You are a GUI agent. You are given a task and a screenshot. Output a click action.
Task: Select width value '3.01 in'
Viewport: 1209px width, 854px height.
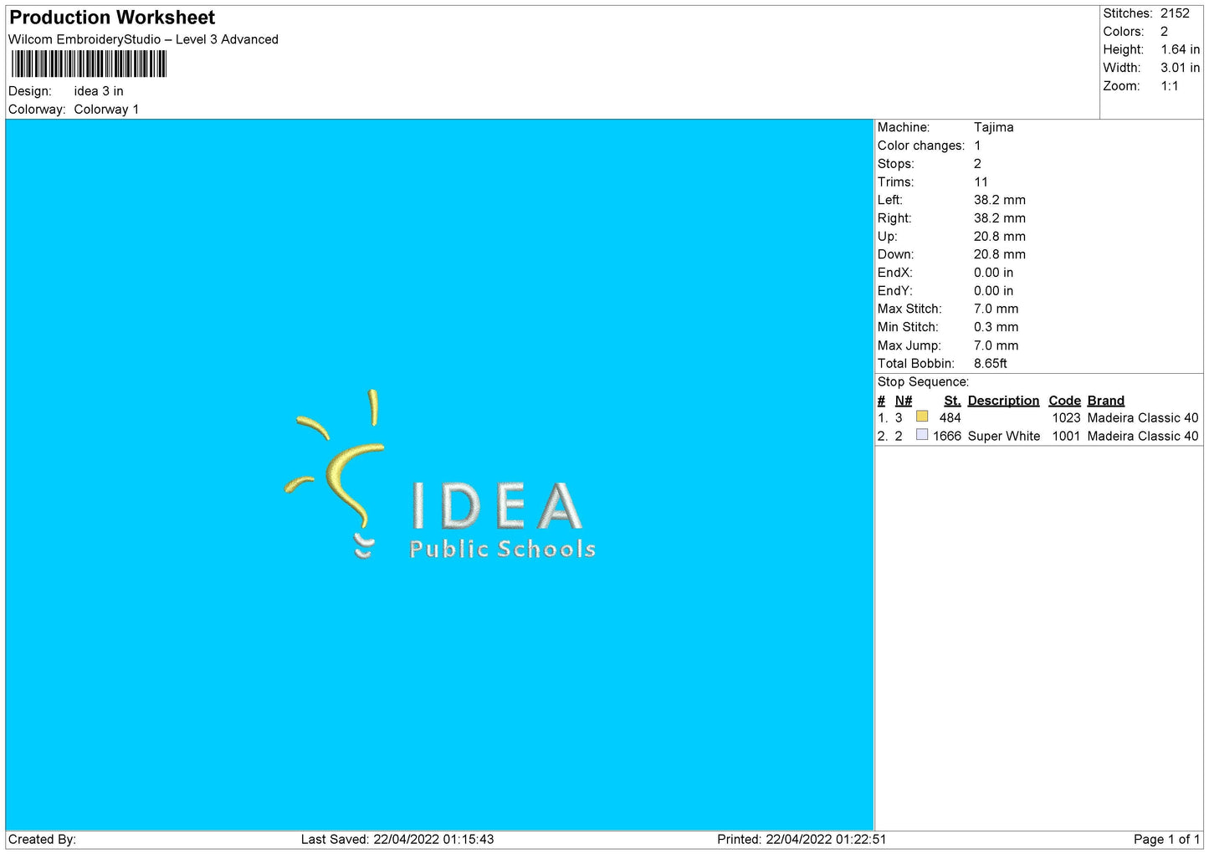click(x=1180, y=68)
